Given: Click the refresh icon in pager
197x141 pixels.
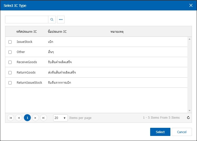Looking at the screenshot, I should (x=188, y=118).
